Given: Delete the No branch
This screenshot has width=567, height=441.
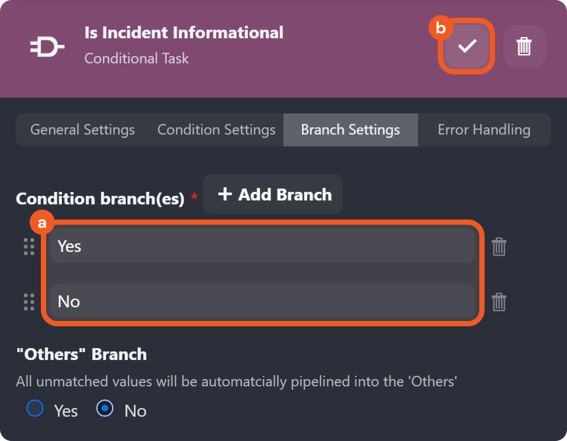Looking at the screenshot, I should point(499,302).
